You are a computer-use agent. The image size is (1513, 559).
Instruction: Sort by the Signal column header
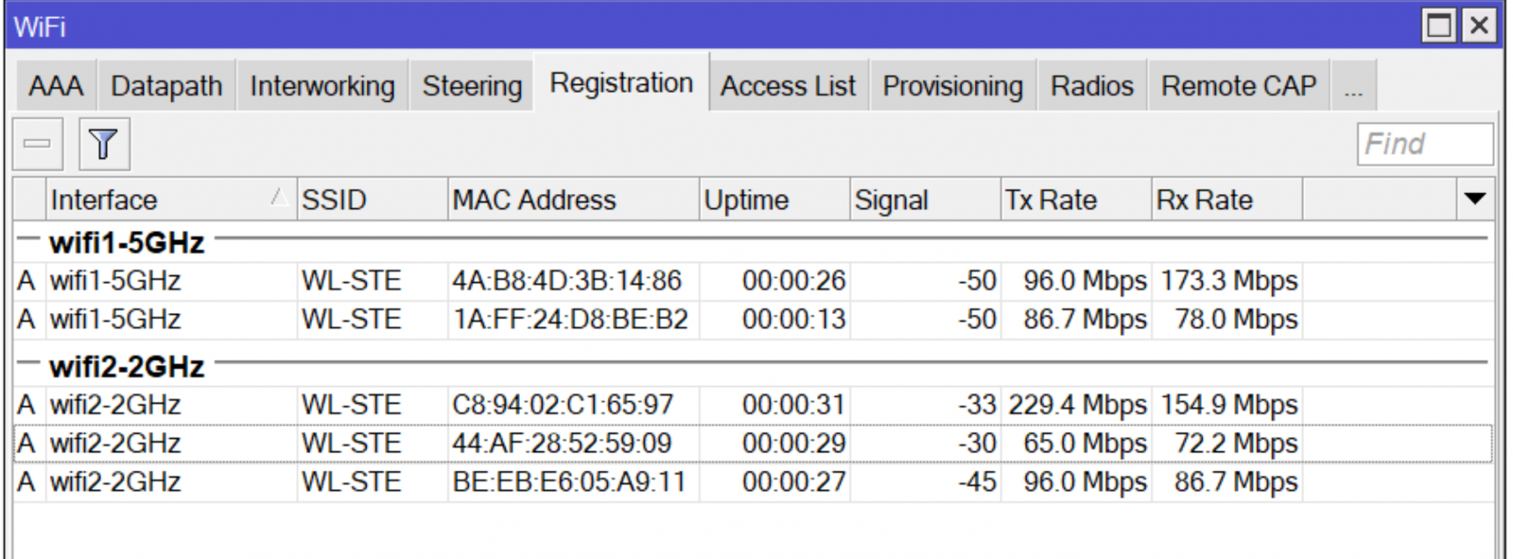pyautogui.click(x=925, y=200)
